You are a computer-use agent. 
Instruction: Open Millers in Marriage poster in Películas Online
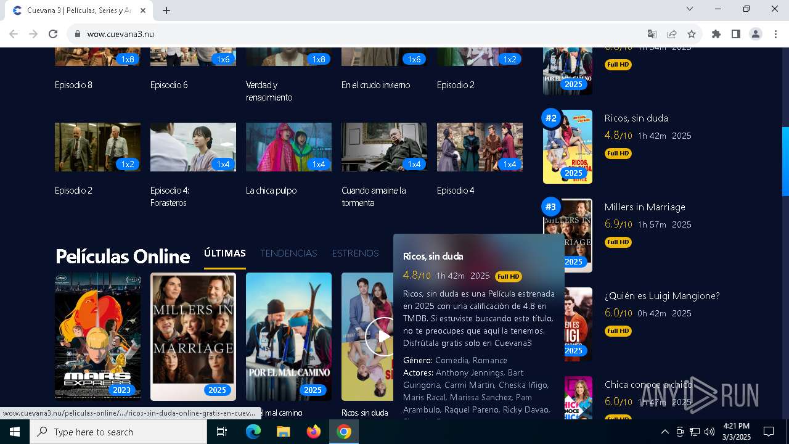(x=193, y=337)
